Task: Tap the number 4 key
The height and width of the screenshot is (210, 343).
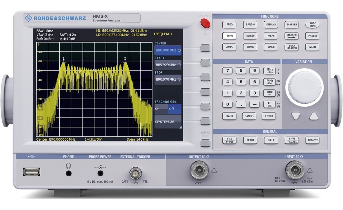Action: 228,82
